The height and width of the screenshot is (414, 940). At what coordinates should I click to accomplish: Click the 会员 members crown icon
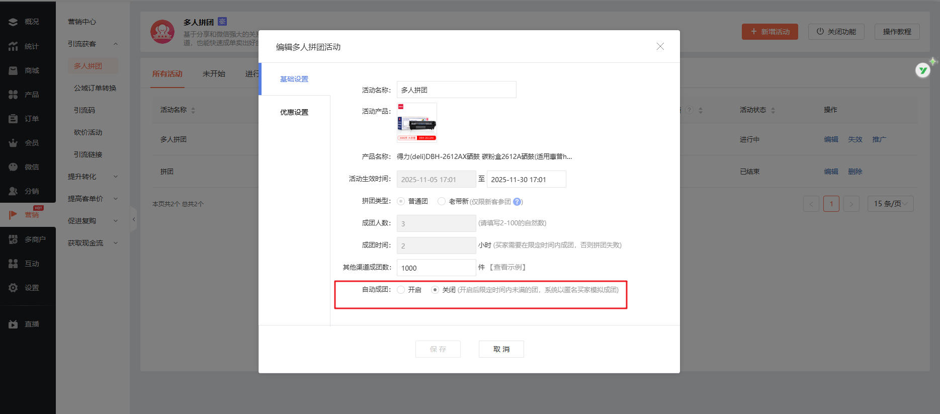[x=13, y=143]
